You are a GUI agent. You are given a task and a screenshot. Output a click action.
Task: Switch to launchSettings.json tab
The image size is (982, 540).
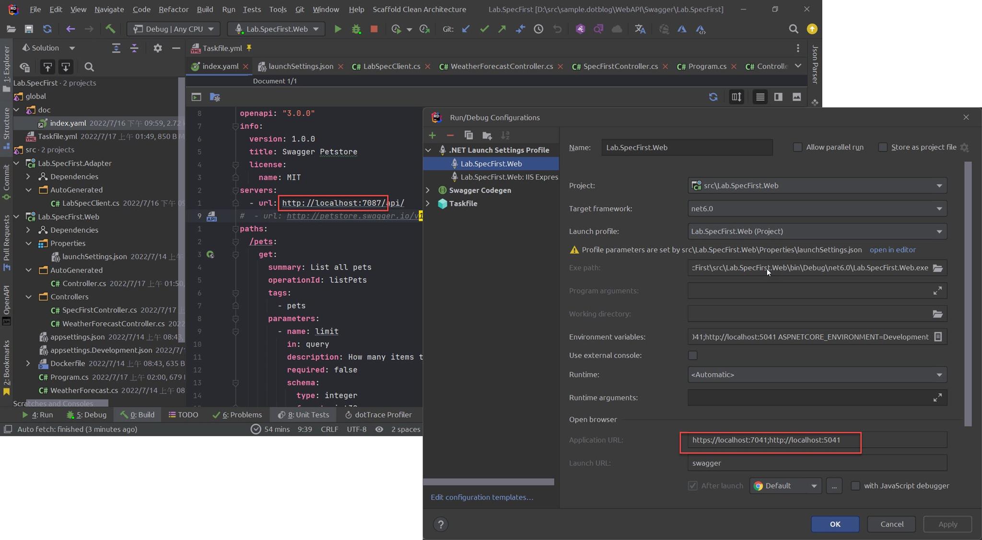(x=301, y=66)
